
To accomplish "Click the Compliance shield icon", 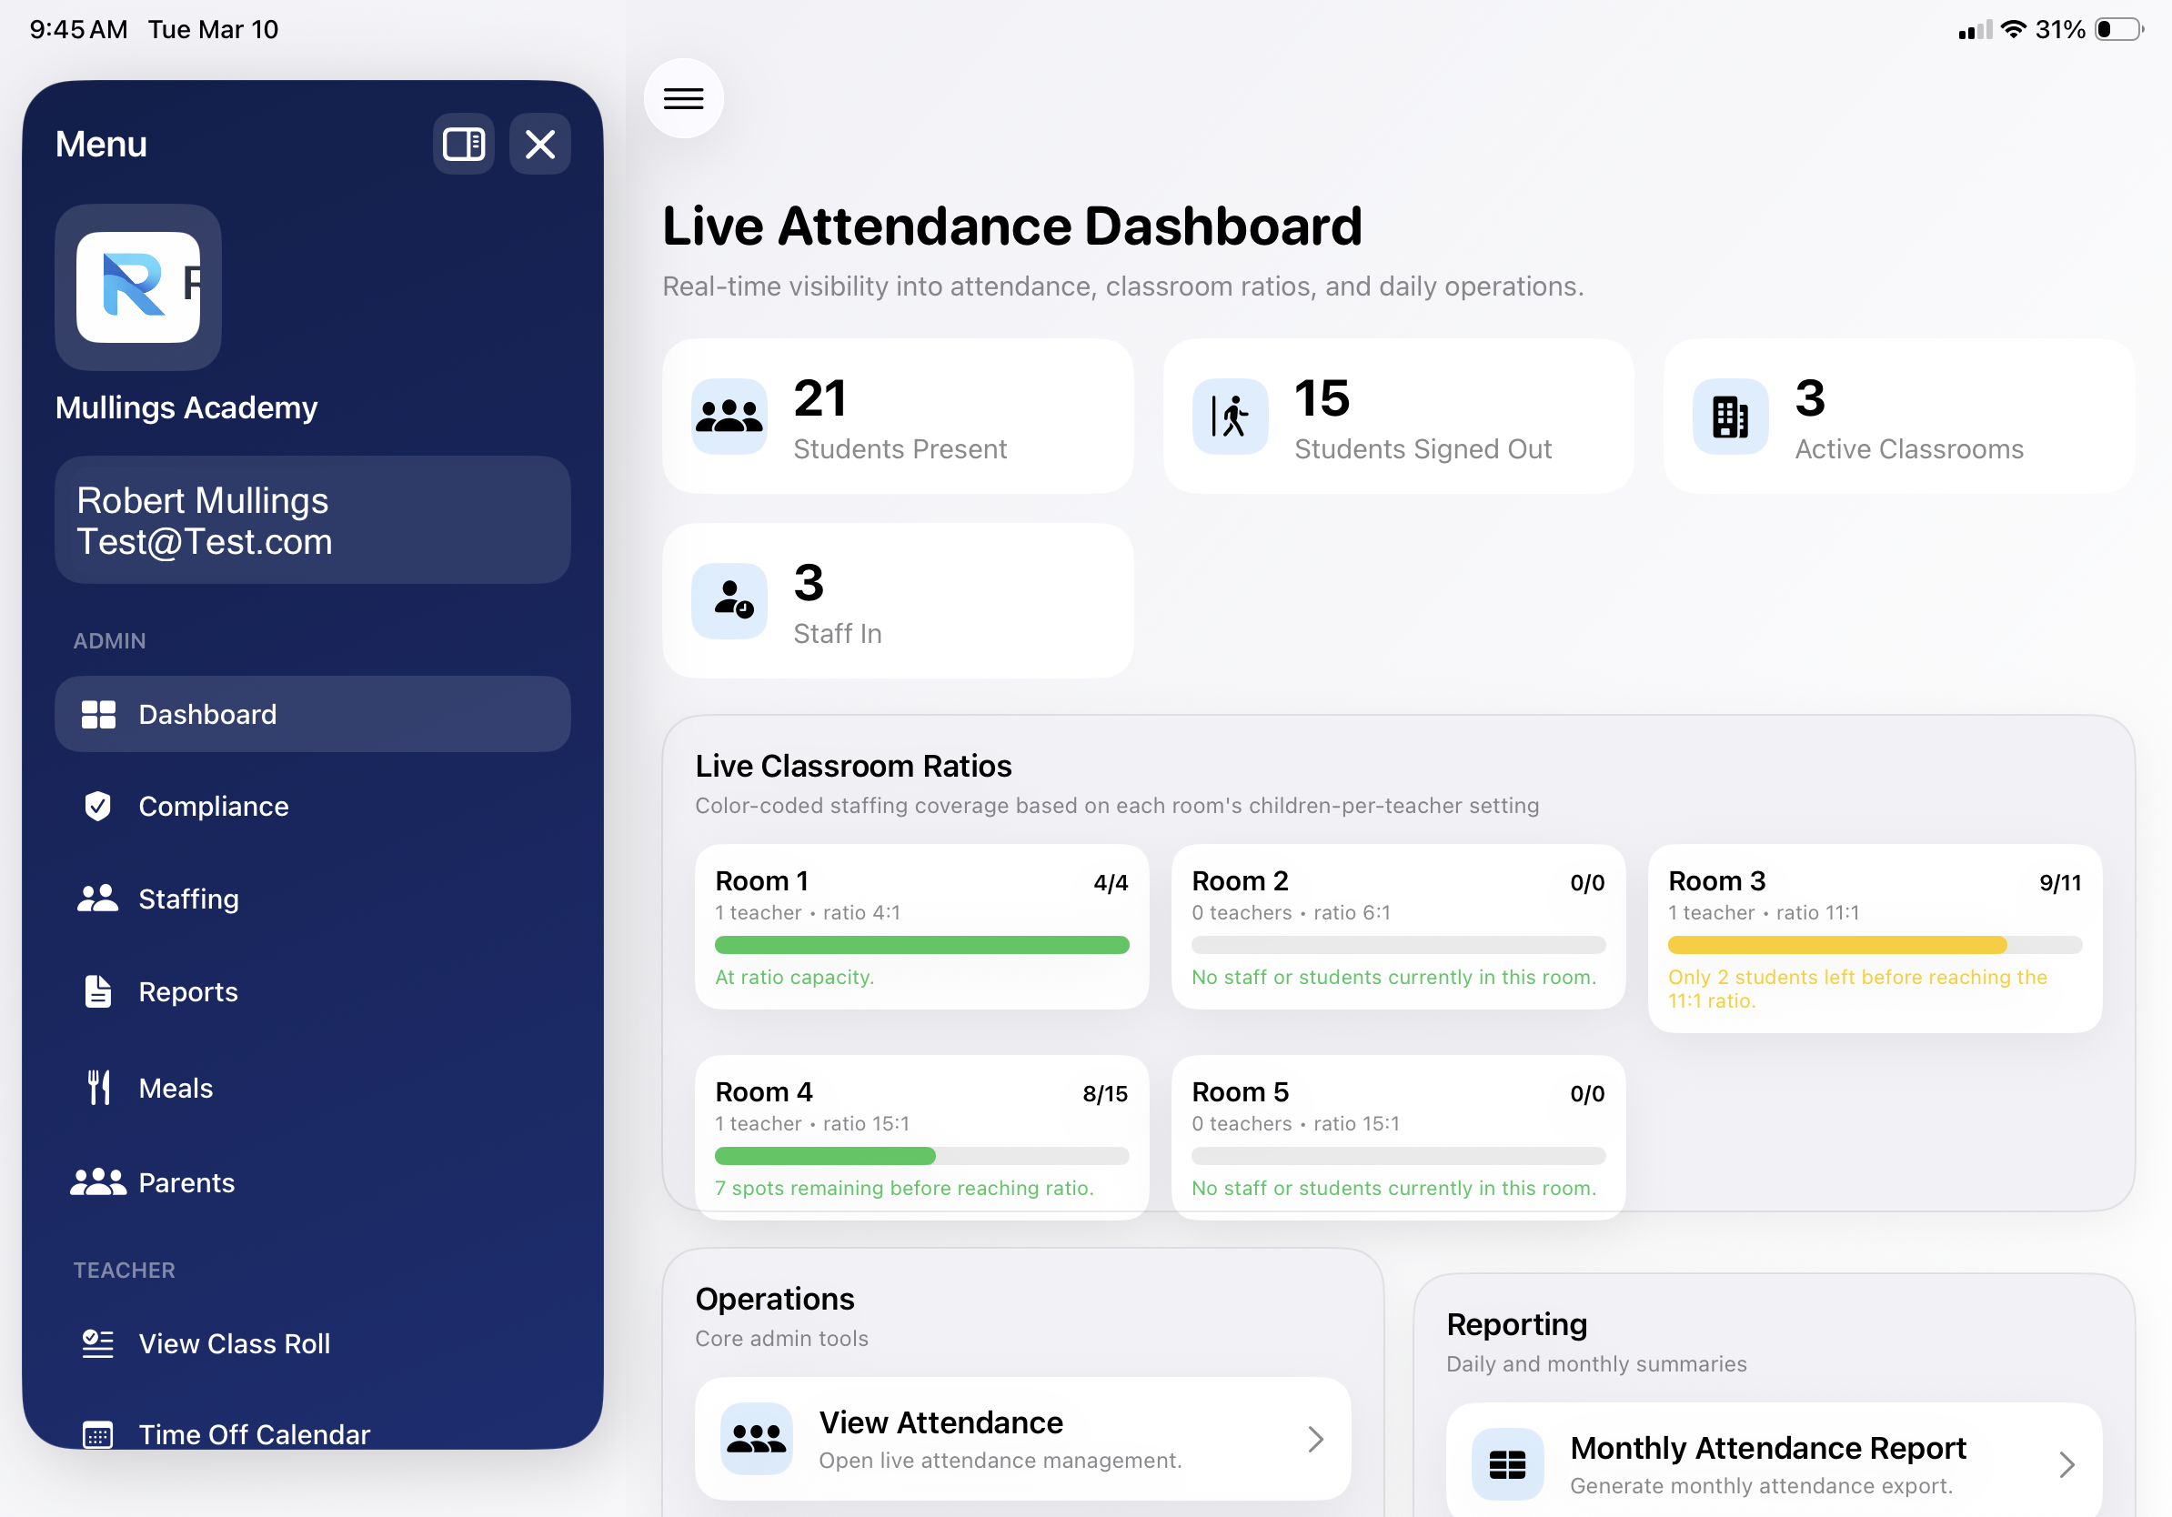I will (x=98, y=806).
